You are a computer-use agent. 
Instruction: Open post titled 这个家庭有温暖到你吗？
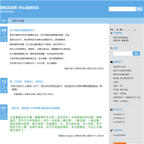(x=22, y=30)
